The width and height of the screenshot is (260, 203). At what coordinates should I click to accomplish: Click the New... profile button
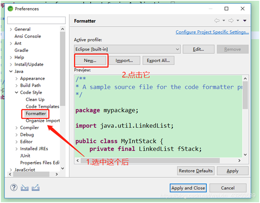90,61
